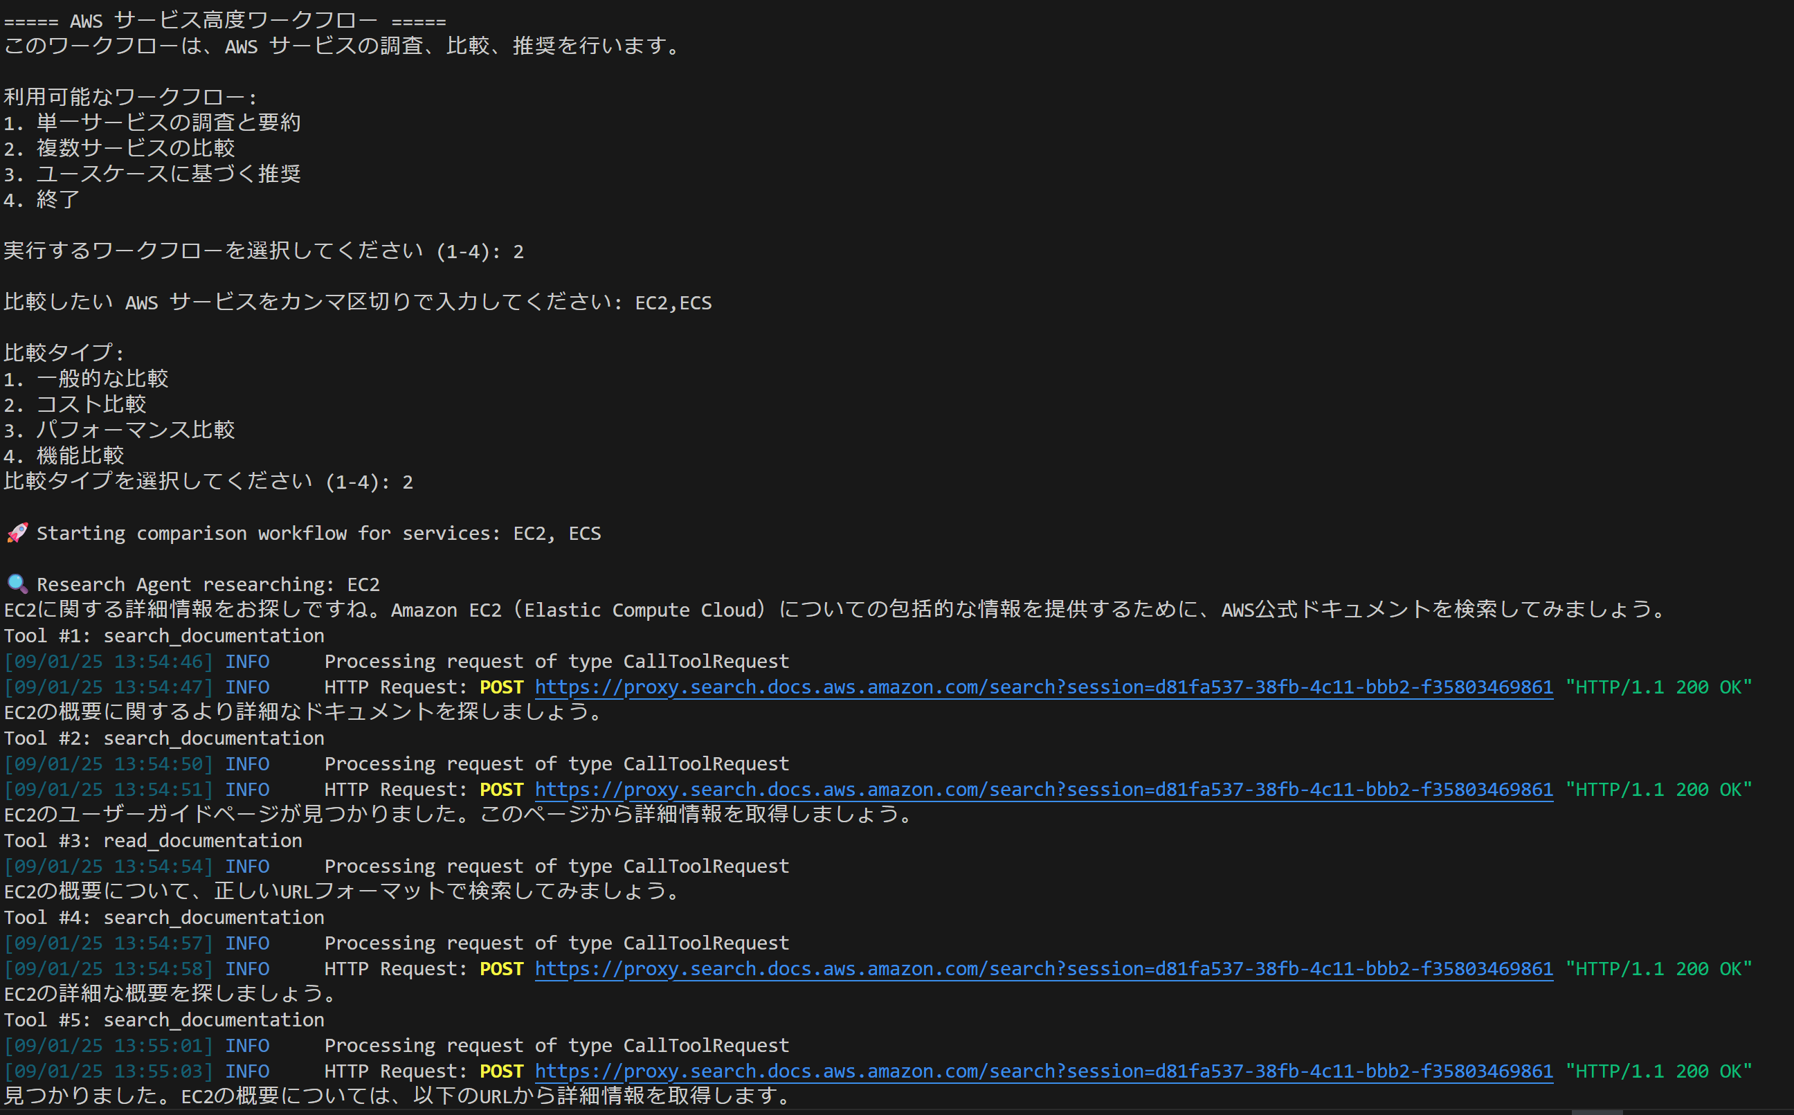Click the line '利用可能なワークフロー:'

131,98
